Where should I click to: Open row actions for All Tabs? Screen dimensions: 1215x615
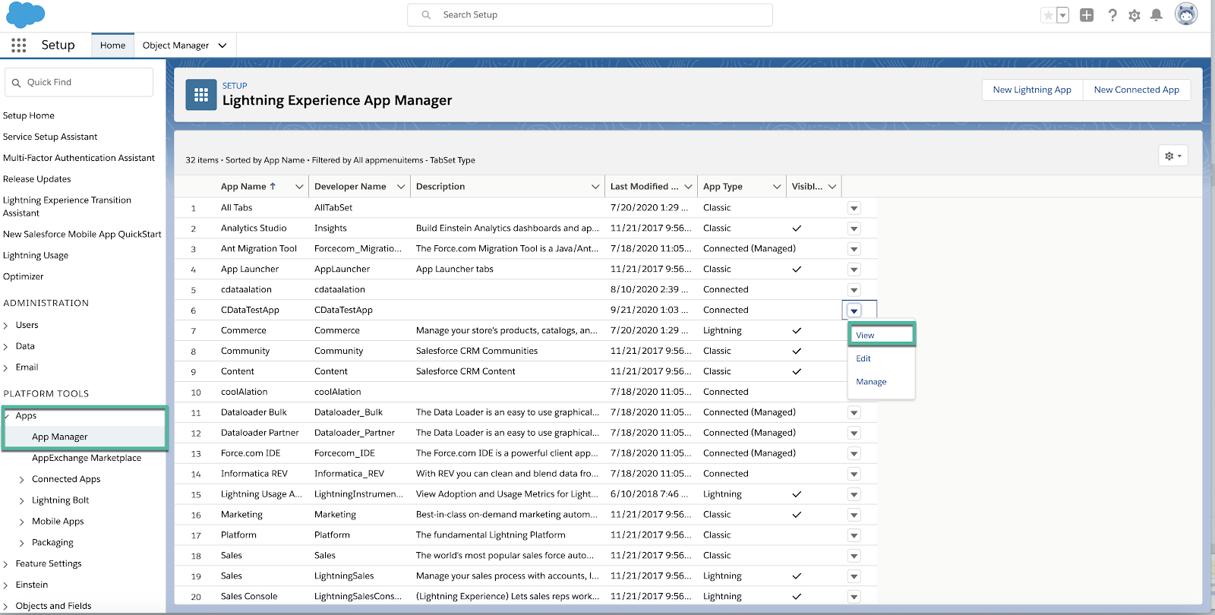(x=854, y=208)
